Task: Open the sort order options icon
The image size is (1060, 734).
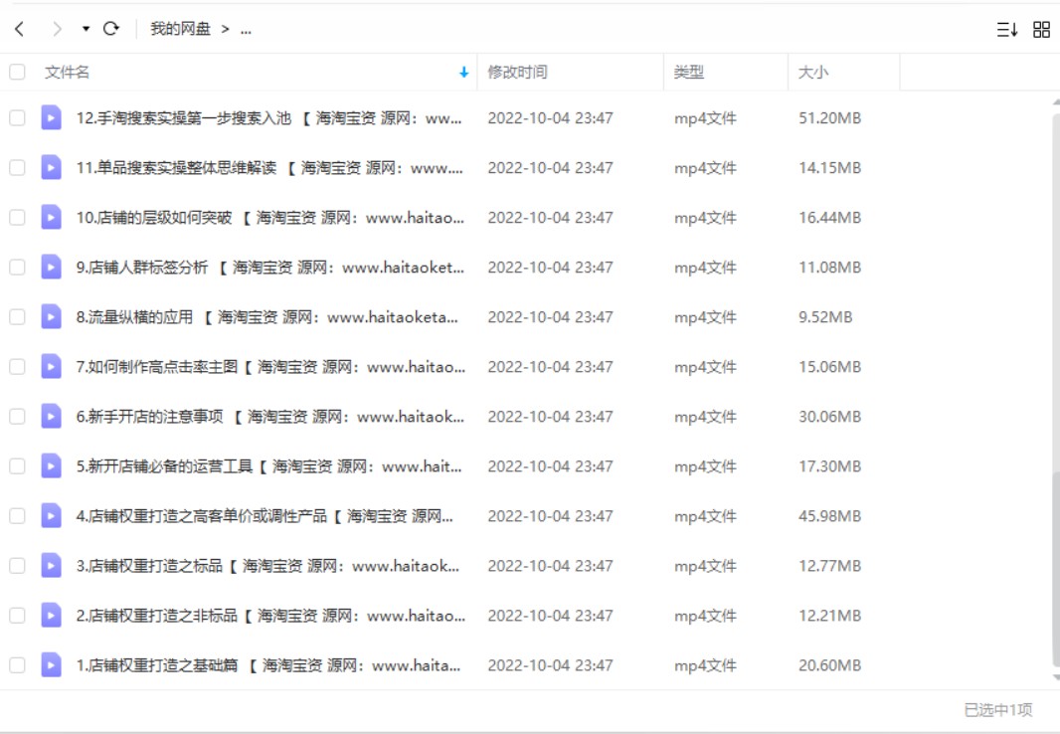Action: pyautogui.click(x=1007, y=29)
